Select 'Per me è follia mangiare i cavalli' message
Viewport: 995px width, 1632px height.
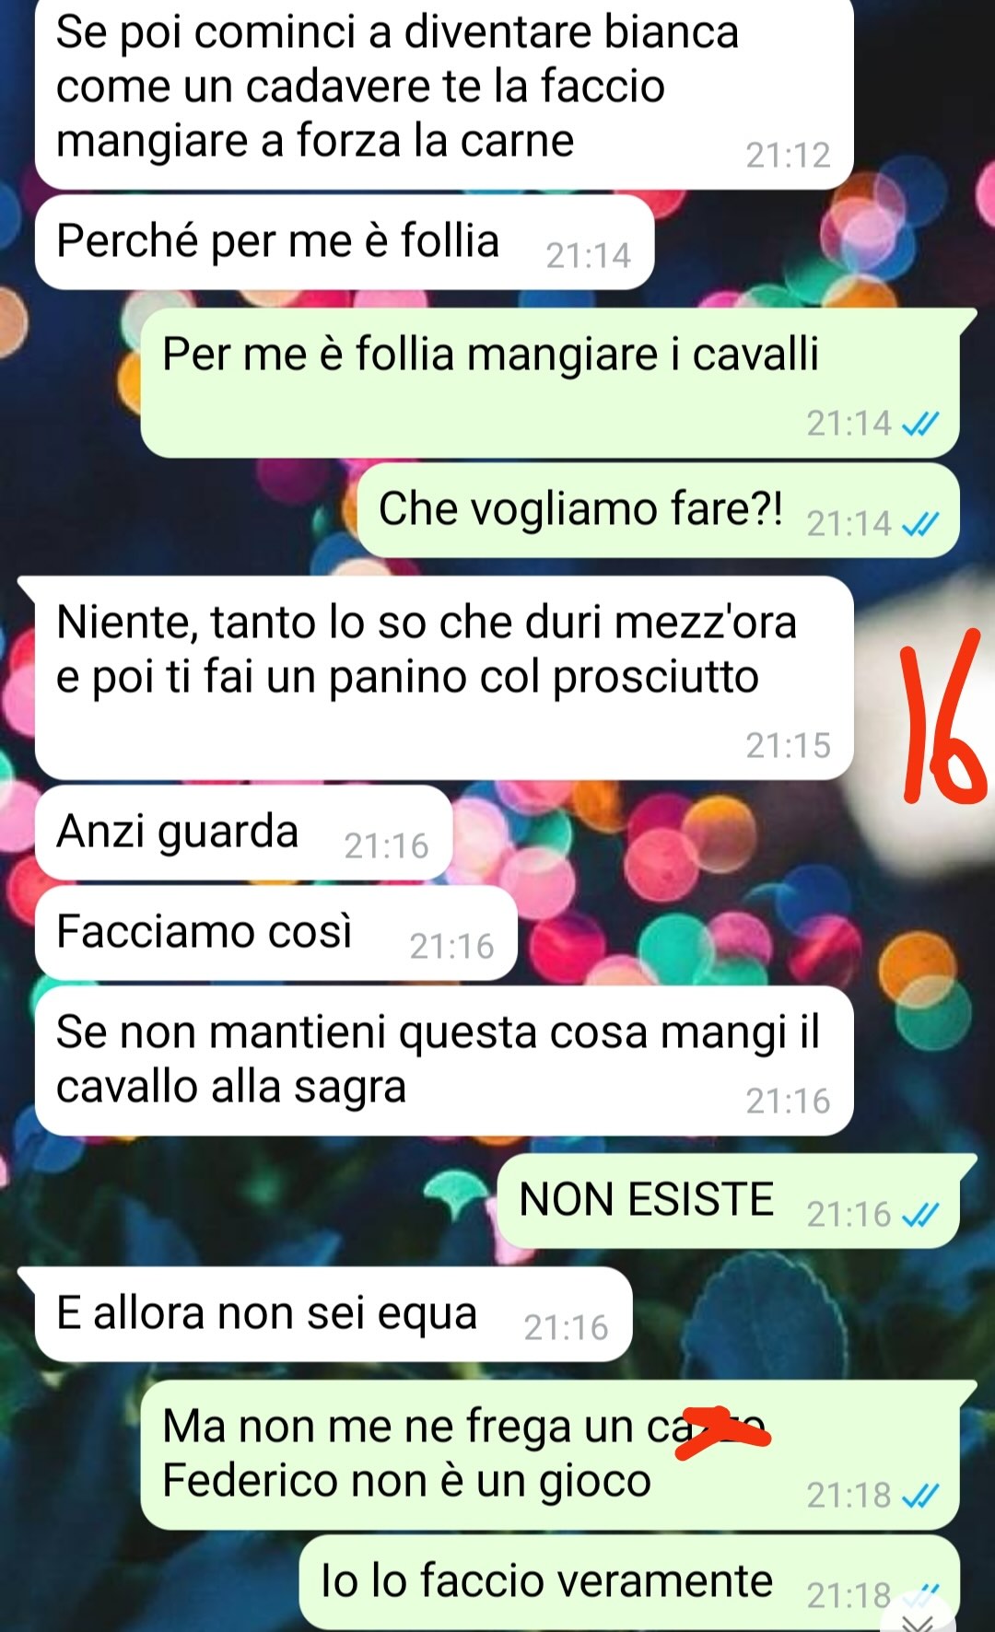(x=550, y=383)
